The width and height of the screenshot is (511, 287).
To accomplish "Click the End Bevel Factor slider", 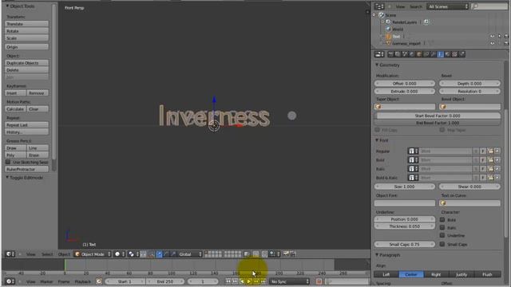I will point(438,123).
